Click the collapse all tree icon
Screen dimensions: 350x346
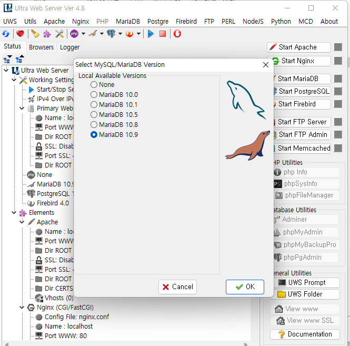coord(19,59)
